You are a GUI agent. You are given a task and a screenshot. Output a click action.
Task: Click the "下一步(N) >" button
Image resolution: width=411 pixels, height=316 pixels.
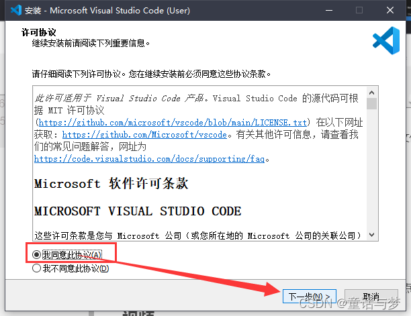(x=310, y=297)
